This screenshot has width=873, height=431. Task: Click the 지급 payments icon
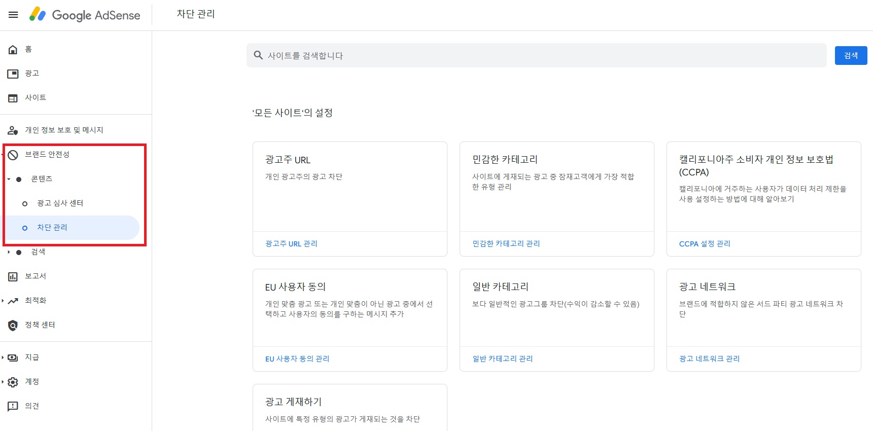[x=13, y=358]
